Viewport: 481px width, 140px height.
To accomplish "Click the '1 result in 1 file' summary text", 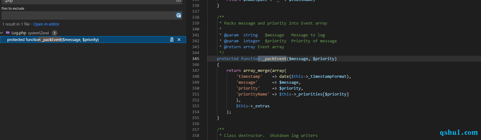I will pos(16,24).
